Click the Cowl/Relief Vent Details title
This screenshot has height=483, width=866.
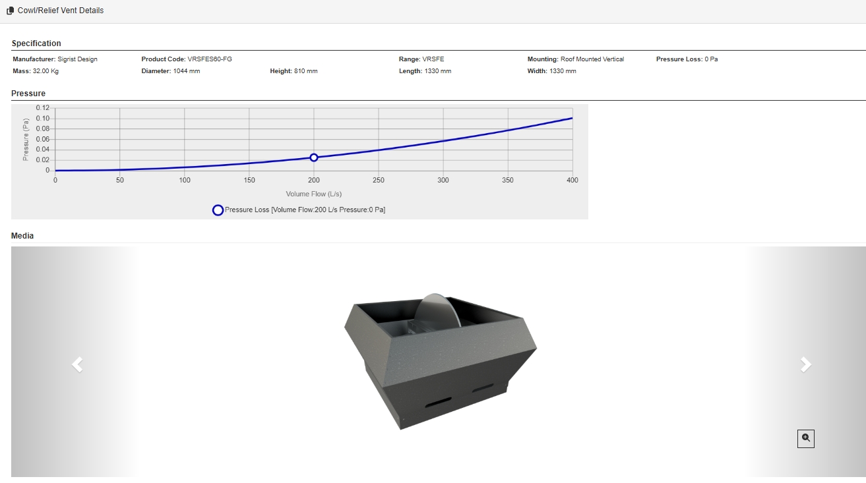[61, 11]
